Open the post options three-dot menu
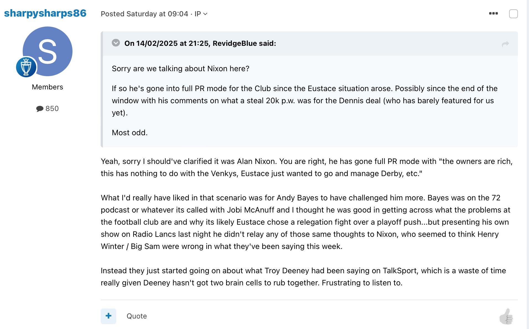 [x=493, y=13]
